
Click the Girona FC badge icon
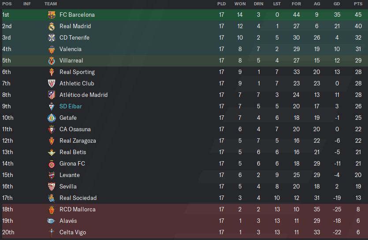tap(52, 164)
